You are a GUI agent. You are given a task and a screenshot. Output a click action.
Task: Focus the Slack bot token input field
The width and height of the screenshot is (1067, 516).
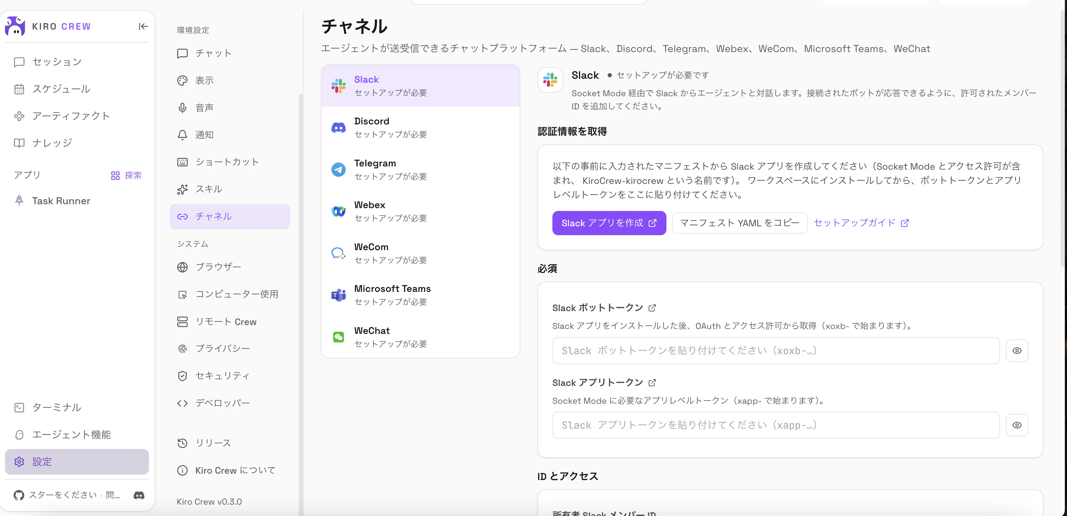coord(776,351)
